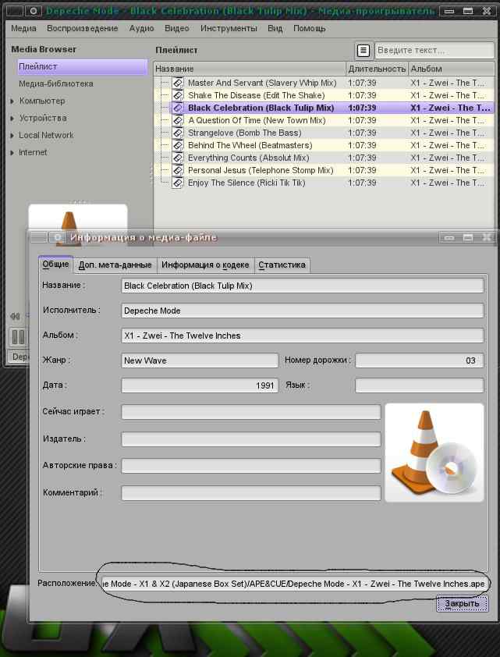The width and height of the screenshot is (500, 657).
Task: Click the Альбом field in media info
Action: point(303,336)
